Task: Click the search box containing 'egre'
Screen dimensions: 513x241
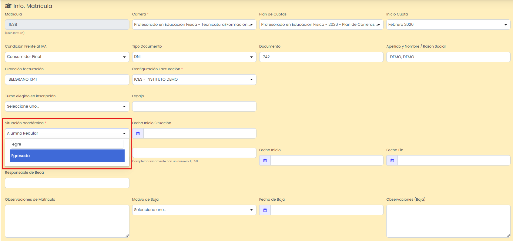Action: [67, 144]
